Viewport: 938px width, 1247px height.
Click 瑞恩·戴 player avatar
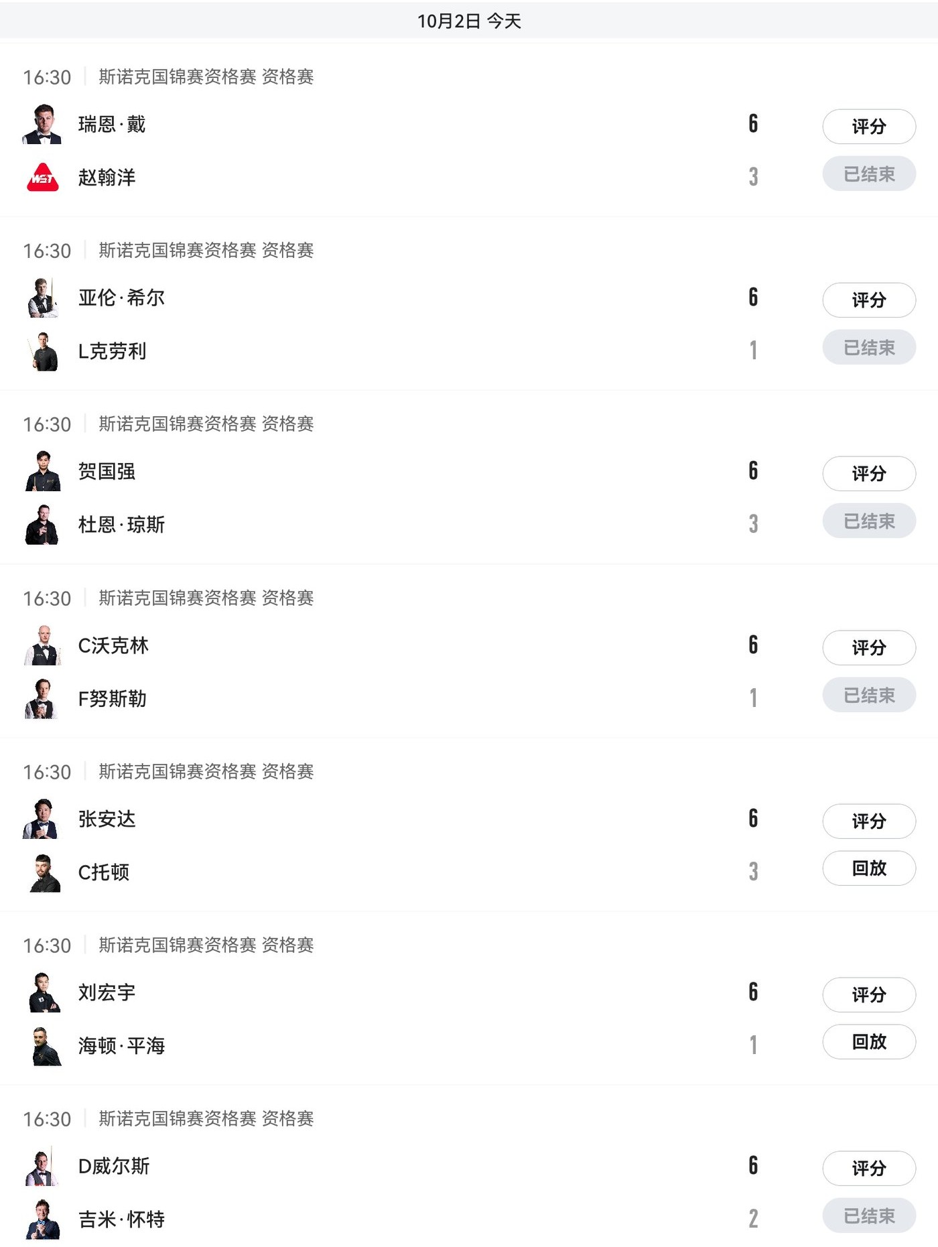click(43, 124)
